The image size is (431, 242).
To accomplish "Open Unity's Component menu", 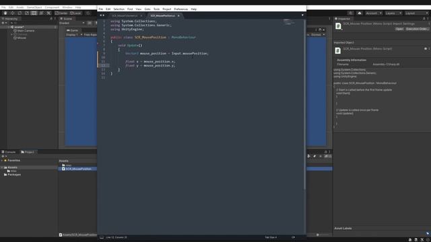I will (52, 7).
